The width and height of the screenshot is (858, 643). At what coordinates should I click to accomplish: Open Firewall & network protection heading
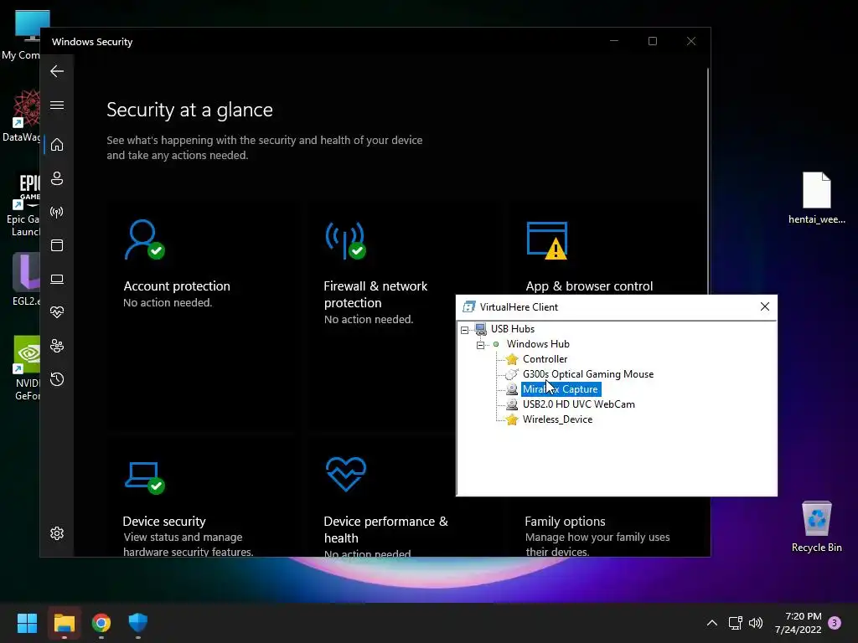click(x=375, y=294)
